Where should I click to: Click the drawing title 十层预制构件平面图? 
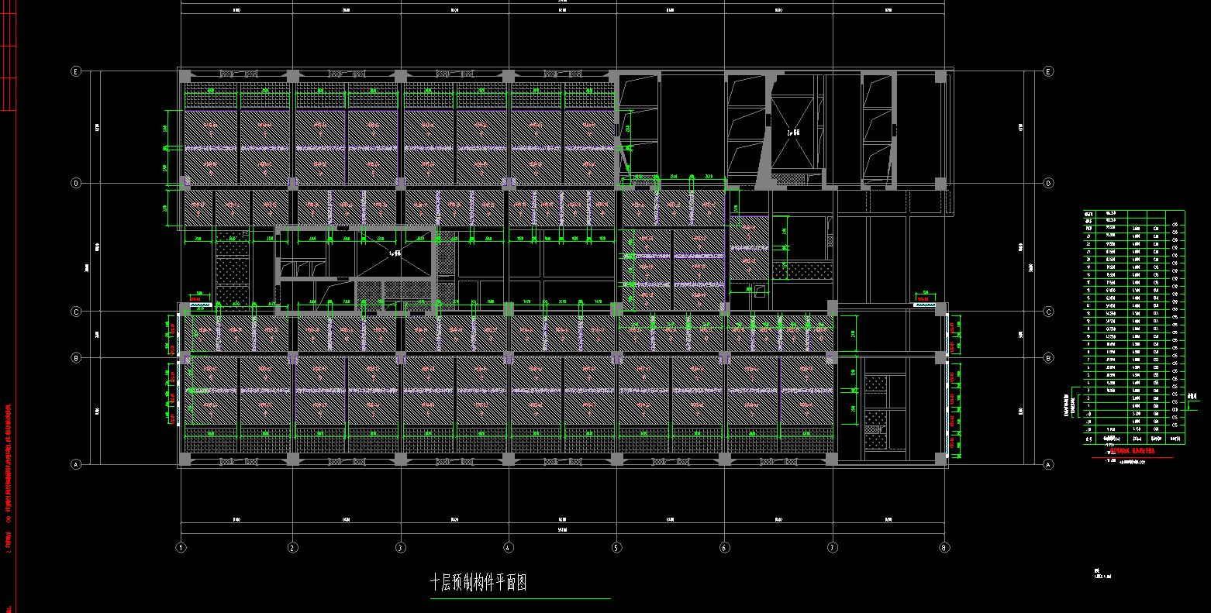point(479,583)
